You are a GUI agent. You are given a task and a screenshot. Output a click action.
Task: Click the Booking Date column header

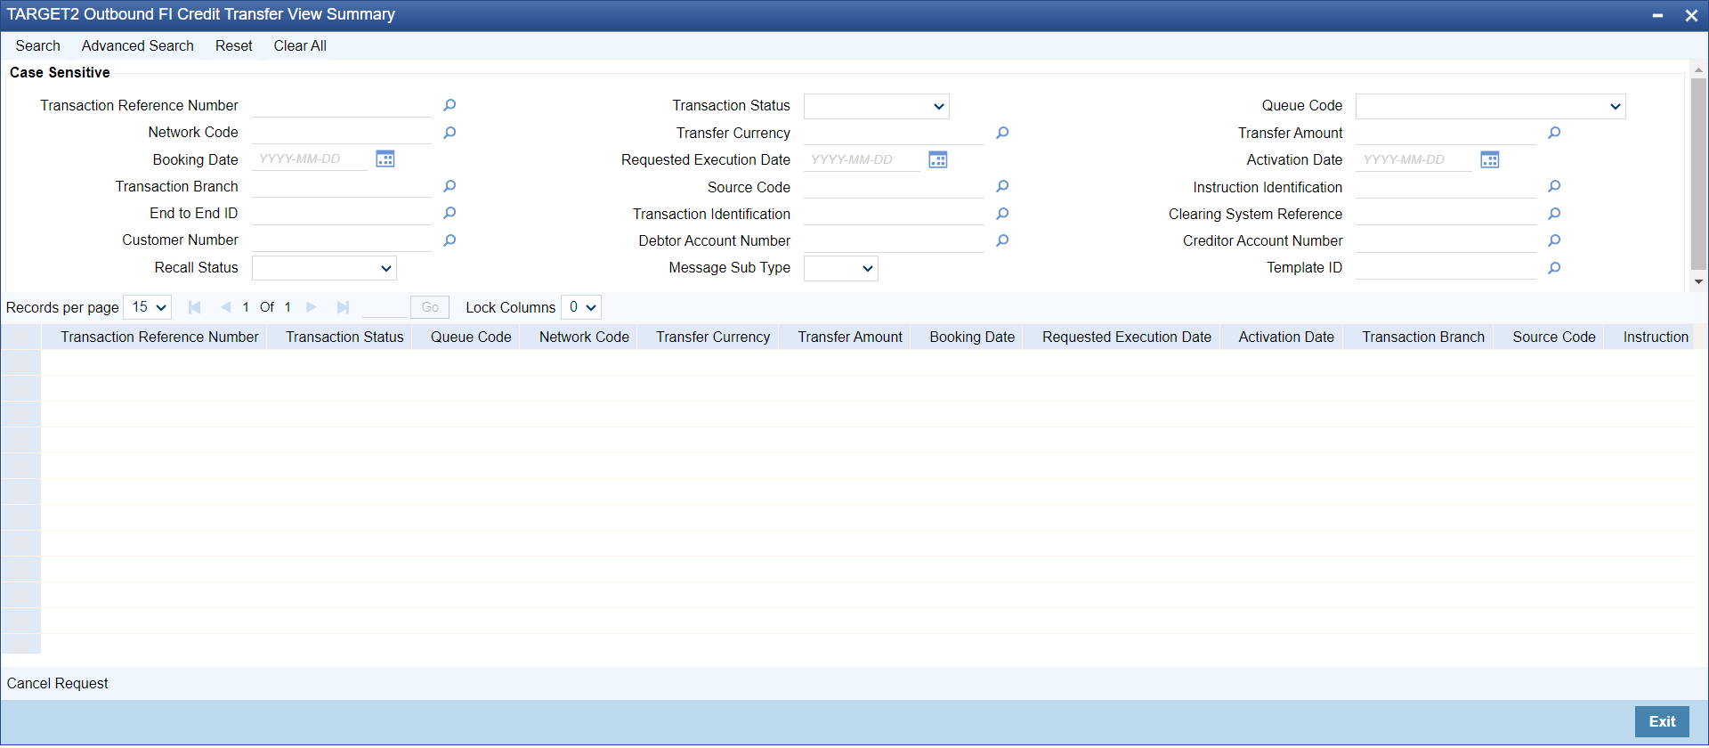972,337
